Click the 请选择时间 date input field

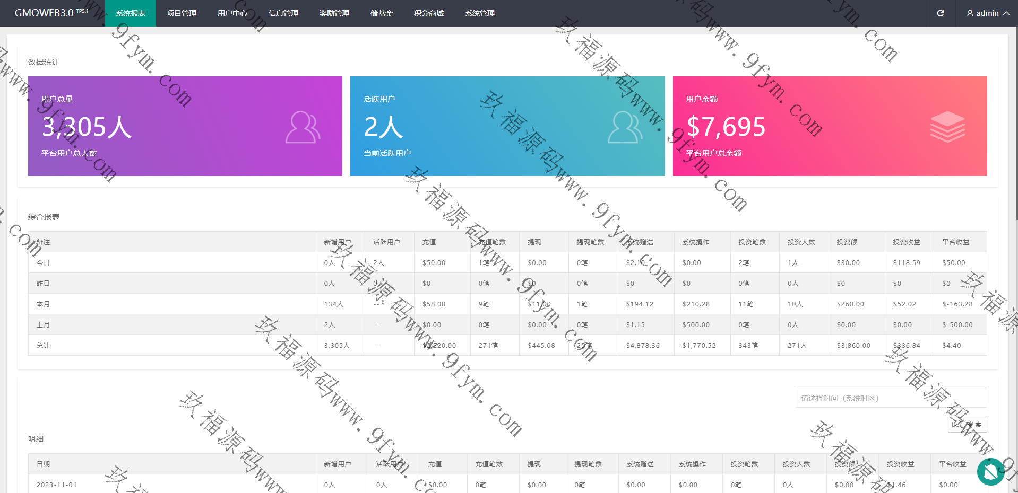click(891, 398)
